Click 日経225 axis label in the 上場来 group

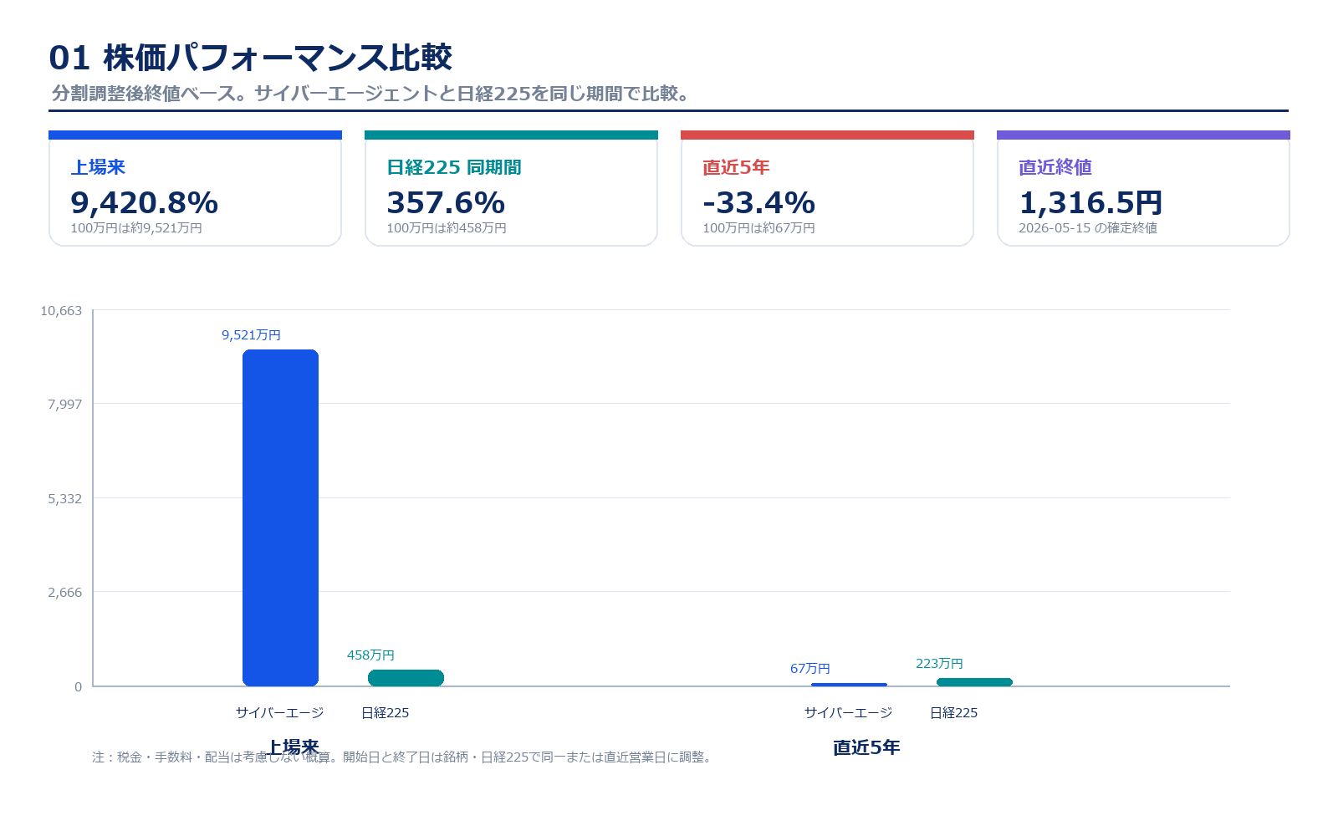(385, 712)
